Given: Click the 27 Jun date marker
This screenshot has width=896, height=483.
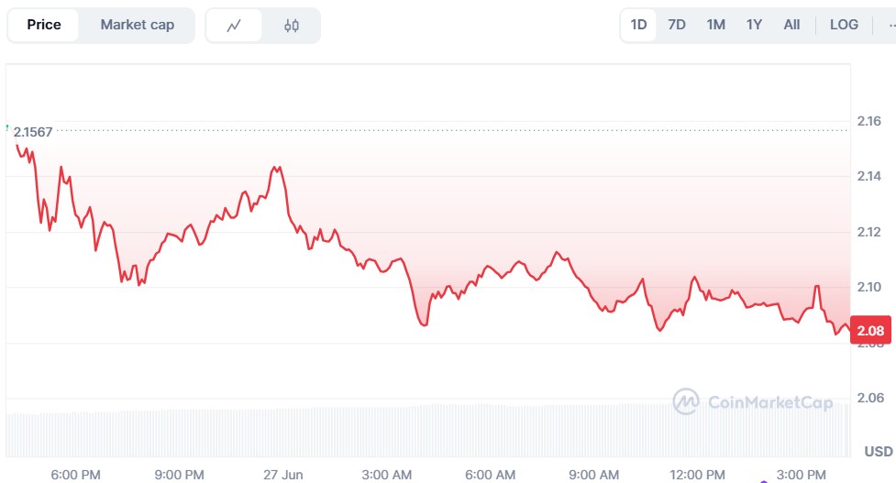Looking at the screenshot, I should (283, 474).
